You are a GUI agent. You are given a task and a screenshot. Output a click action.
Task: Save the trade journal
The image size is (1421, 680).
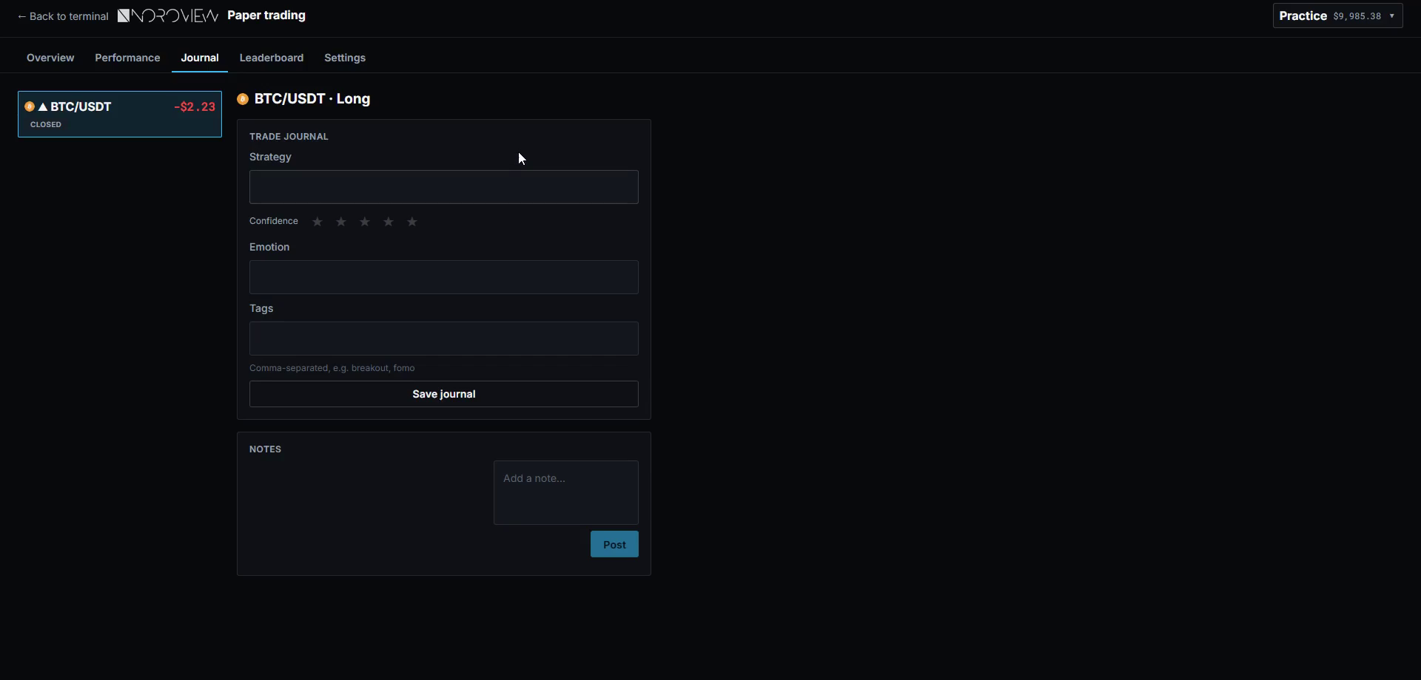pos(444,394)
